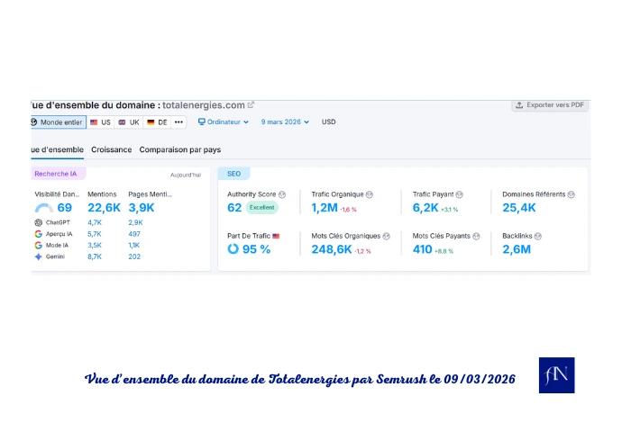Click the 95 % traffic share value
622x423 pixels.
(256, 249)
